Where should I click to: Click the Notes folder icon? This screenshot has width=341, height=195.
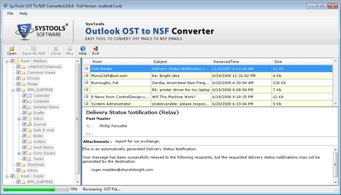click(29, 136)
